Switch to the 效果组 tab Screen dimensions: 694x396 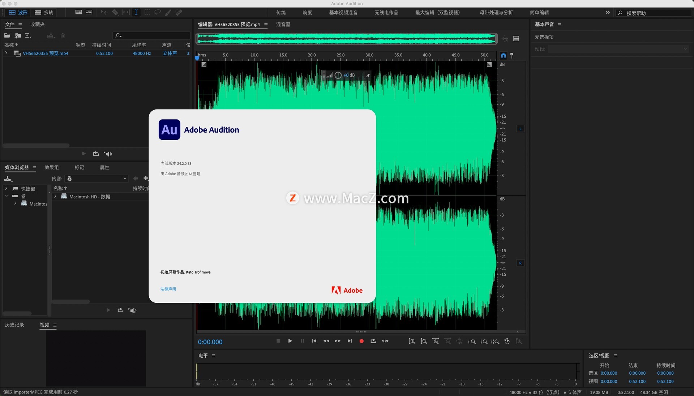click(52, 167)
